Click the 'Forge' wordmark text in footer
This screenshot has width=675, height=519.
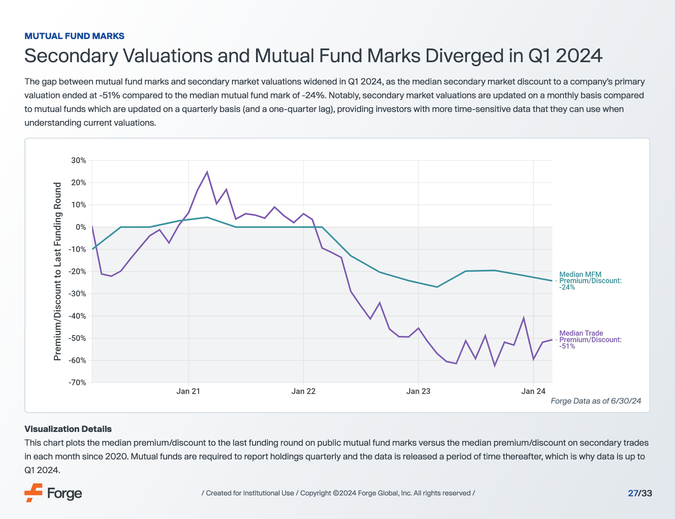tap(64, 494)
